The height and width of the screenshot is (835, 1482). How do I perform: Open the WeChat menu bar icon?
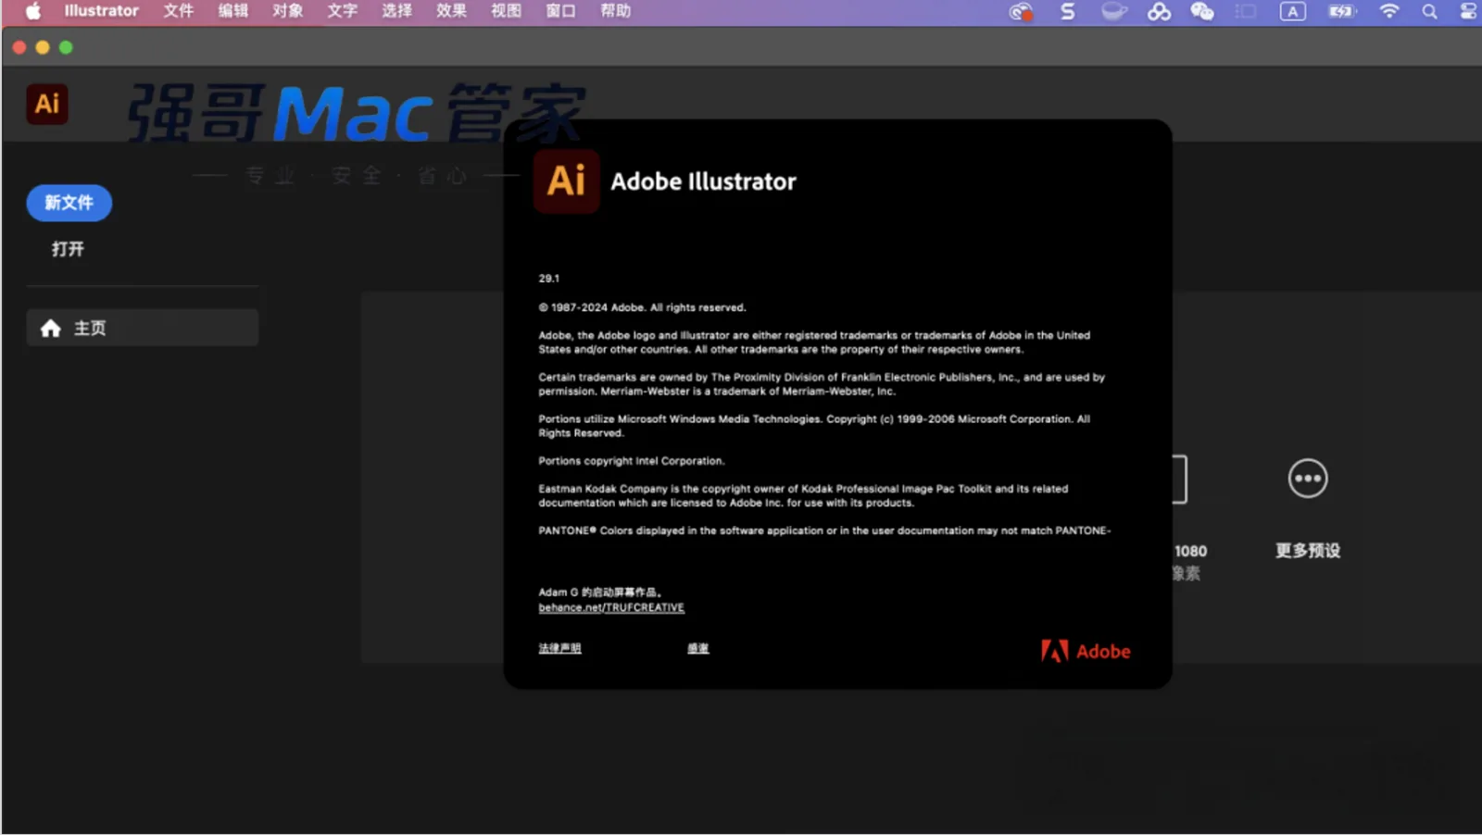[x=1202, y=11]
